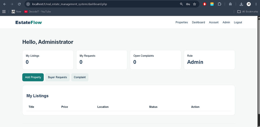Image resolution: width=260 pixels, height=127 pixels.
Task: Click the red ad-blocker extension icon
Action: [x=205, y=4]
